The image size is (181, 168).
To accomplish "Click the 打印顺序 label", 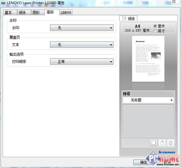I will [19, 62].
